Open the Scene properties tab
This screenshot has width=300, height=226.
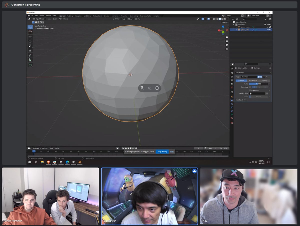(x=232, y=84)
